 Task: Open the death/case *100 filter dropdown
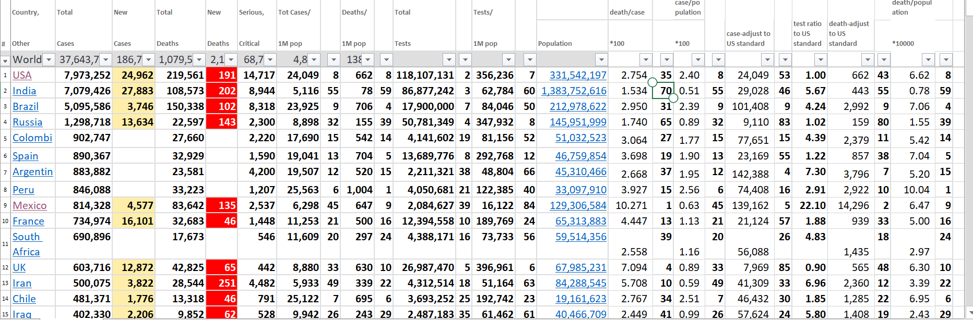[x=646, y=59]
